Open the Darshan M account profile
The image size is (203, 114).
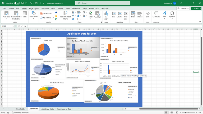click(x=170, y=3)
